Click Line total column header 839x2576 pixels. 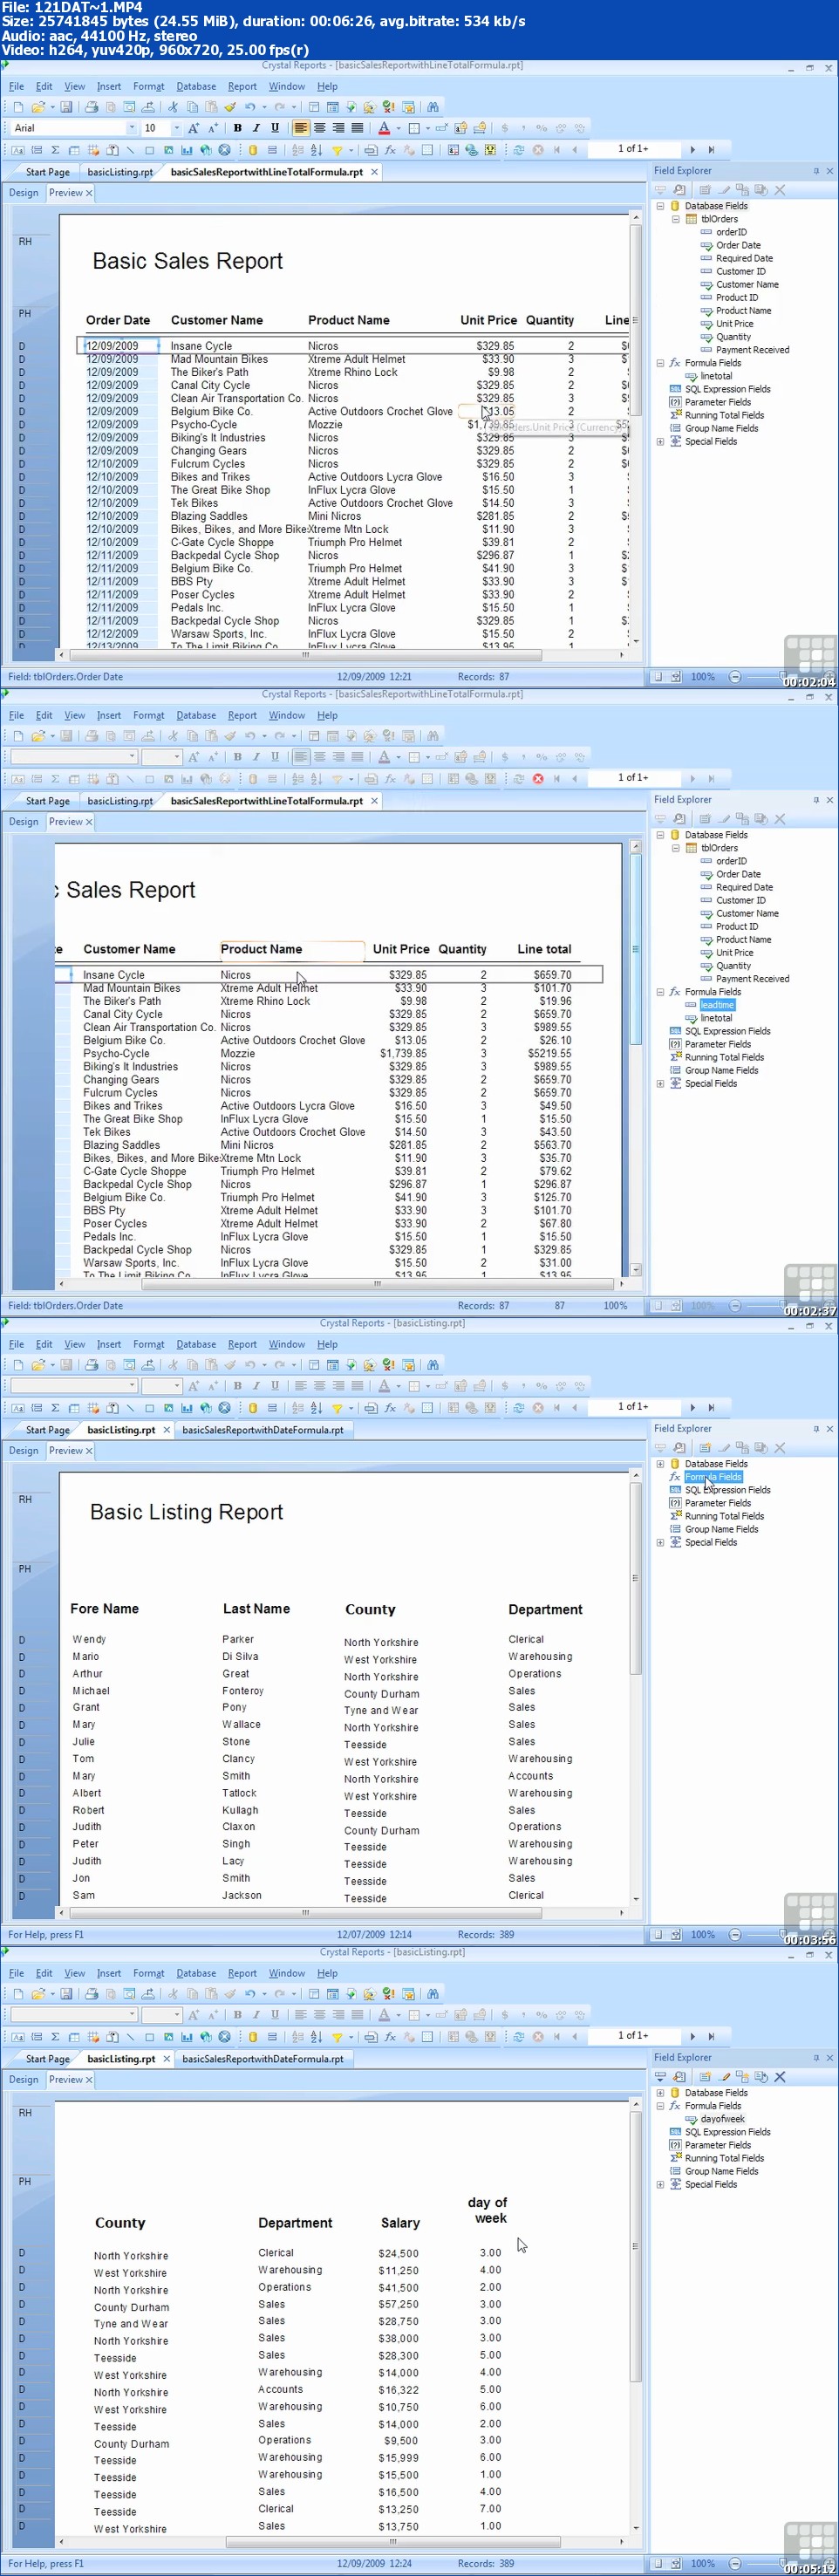(x=544, y=949)
